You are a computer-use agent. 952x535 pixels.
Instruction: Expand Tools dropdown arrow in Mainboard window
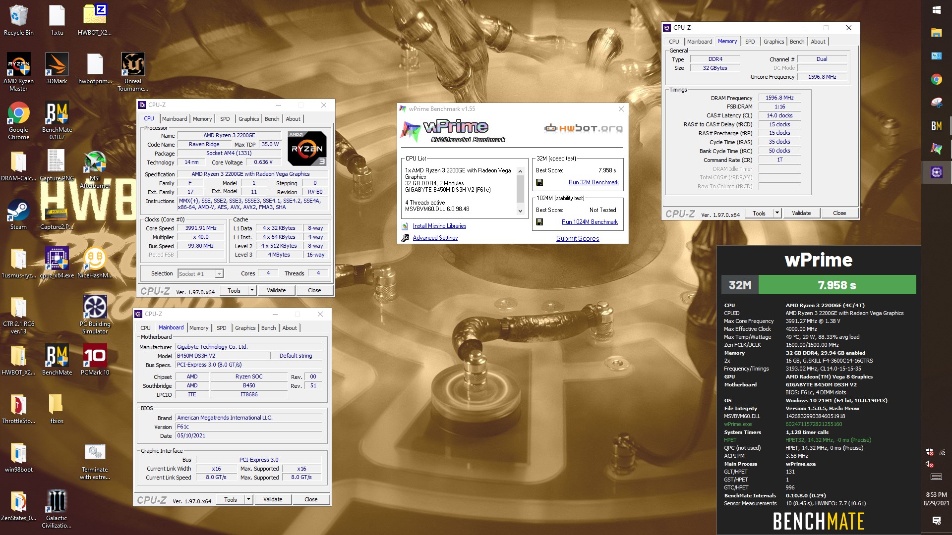(248, 499)
